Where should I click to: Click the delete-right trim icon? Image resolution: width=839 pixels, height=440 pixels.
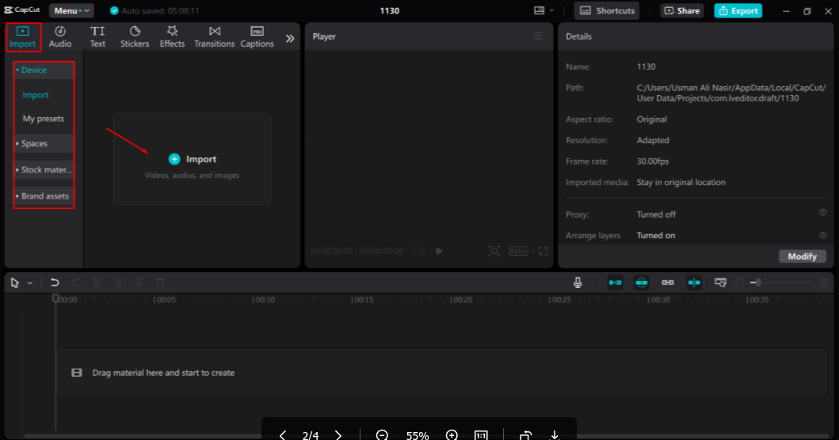pyautogui.click(x=139, y=283)
